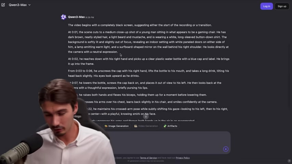The image size is (292, 164).
Task: Select the Video Generation chip
Action: coord(146,126)
